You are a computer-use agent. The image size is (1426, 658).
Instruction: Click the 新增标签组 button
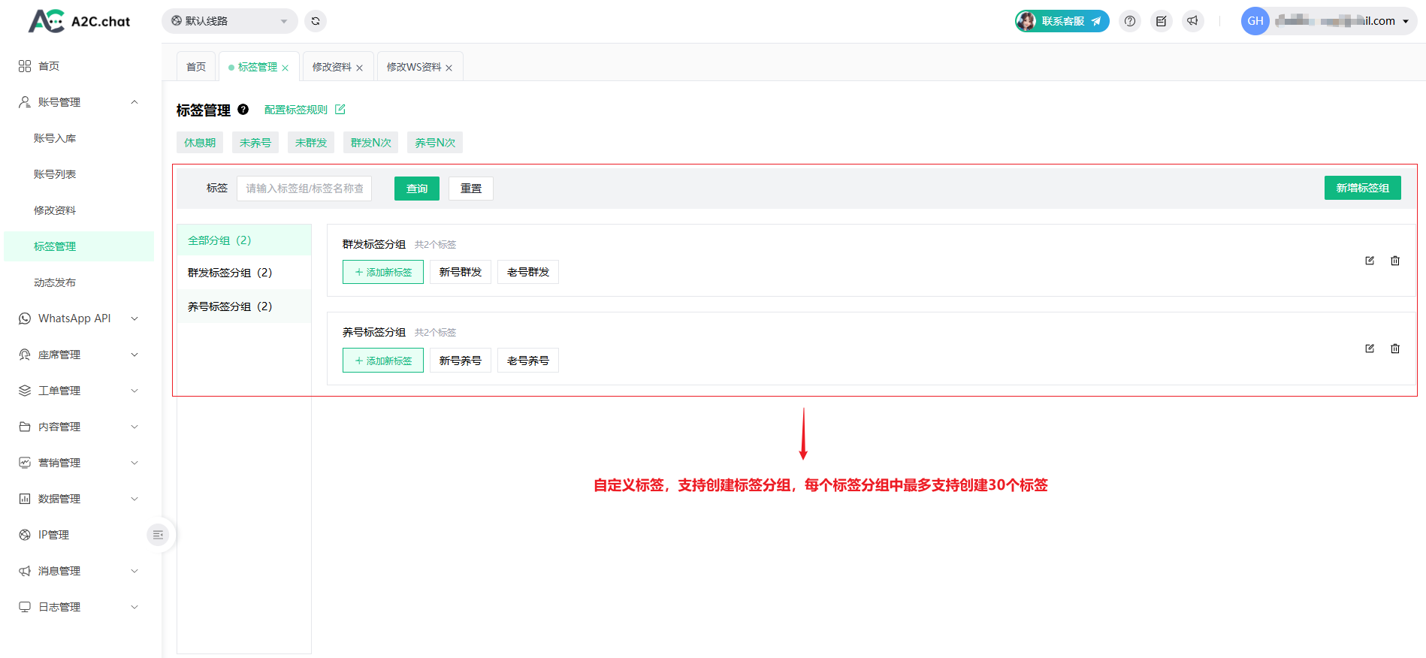click(1362, 188)
